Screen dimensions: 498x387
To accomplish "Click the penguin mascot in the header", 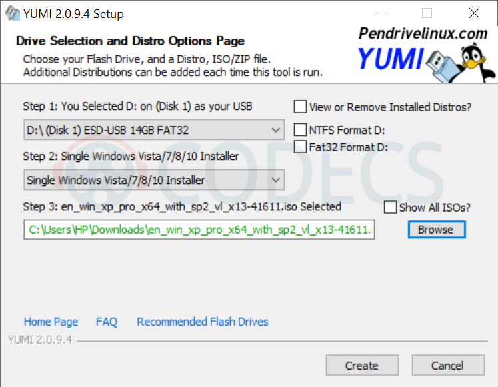I will (475, 60).
